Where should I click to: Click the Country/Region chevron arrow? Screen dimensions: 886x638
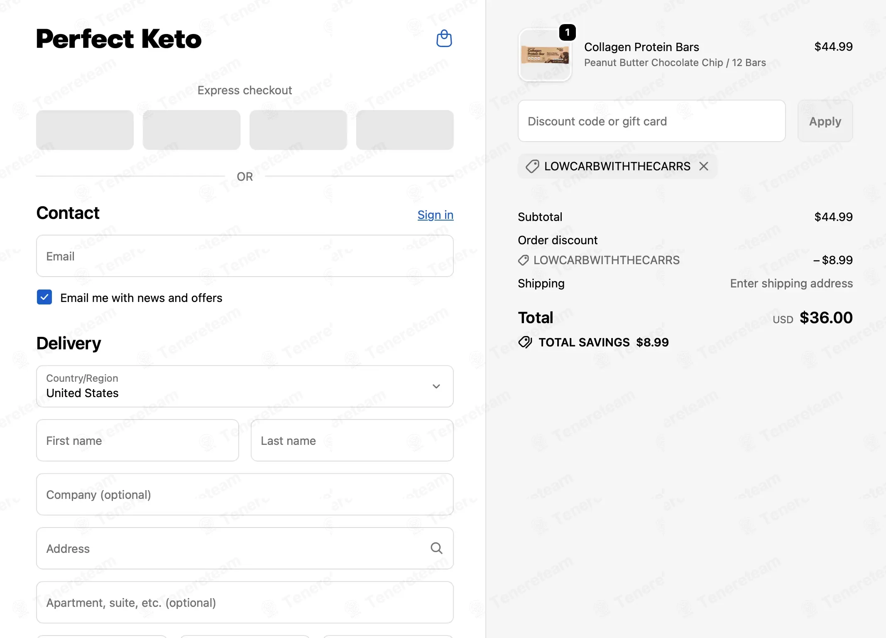pyautogui.click(x=436, y=386)
